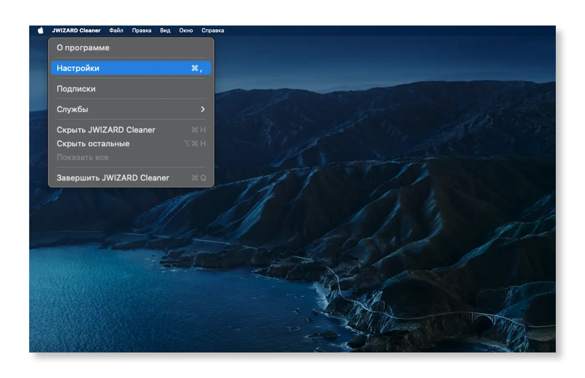Select «Скрыть остальные» to hide other apps

(94, 143)
